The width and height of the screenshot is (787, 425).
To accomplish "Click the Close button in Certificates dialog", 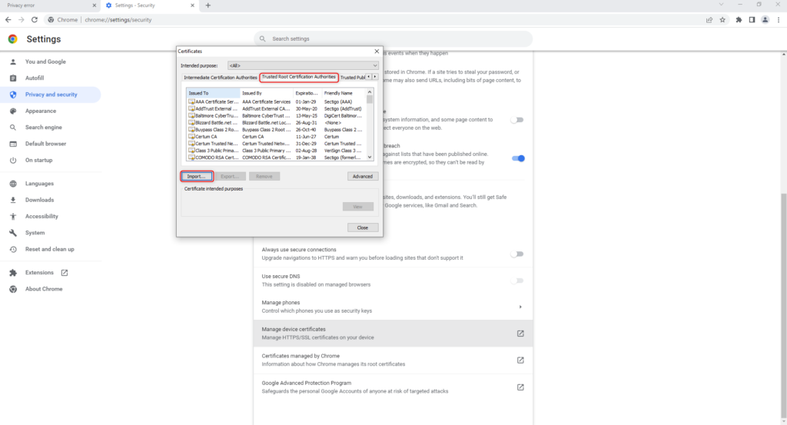I will click(363, 227).
